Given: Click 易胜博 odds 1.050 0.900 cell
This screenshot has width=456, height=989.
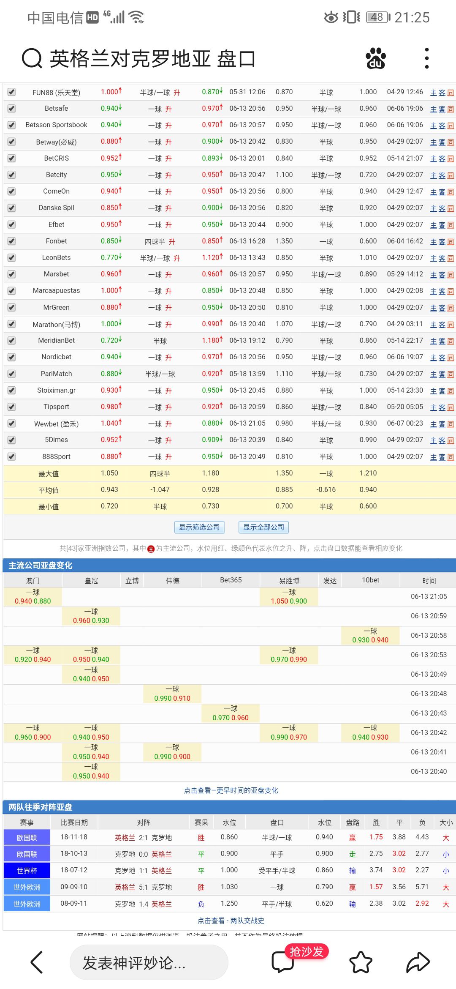Looking at the screenshot, I should pos(289,597).
